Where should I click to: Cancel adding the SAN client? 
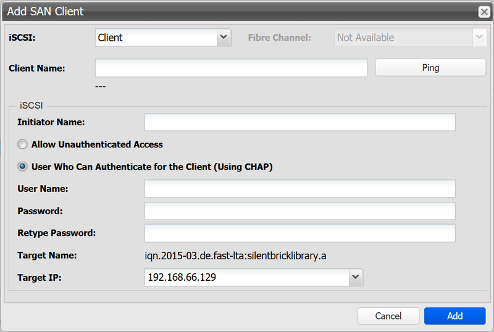click(x=388, y=316)
